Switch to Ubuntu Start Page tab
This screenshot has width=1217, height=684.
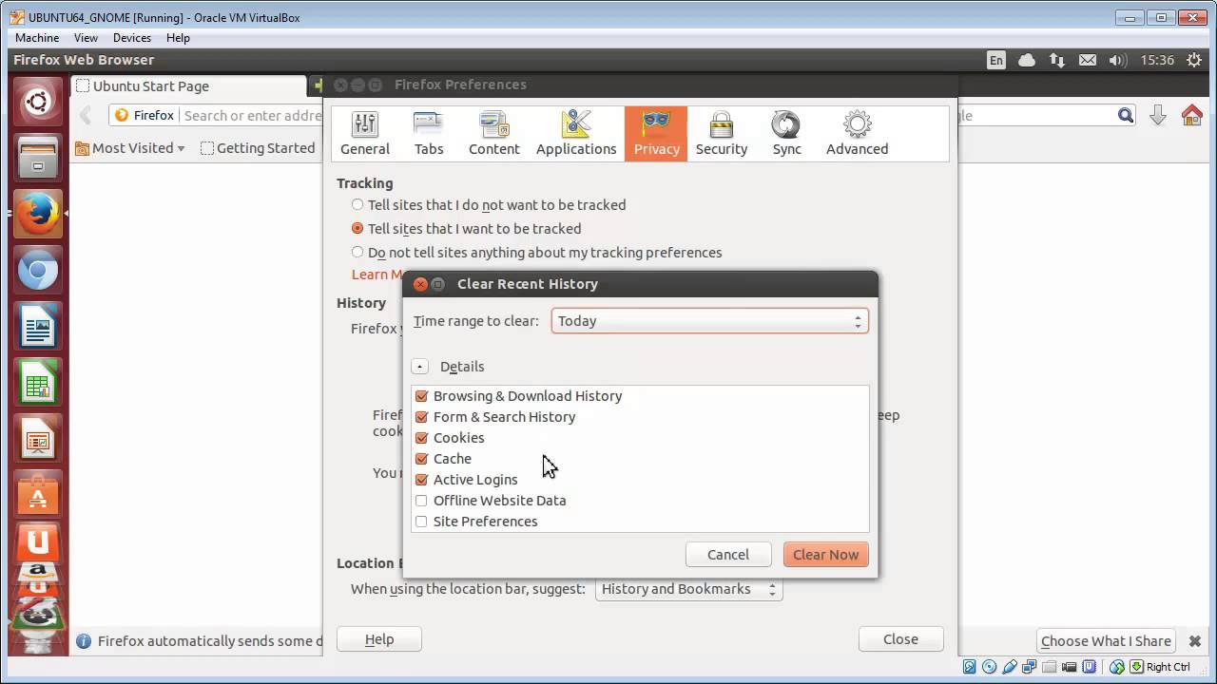(188, 86)
